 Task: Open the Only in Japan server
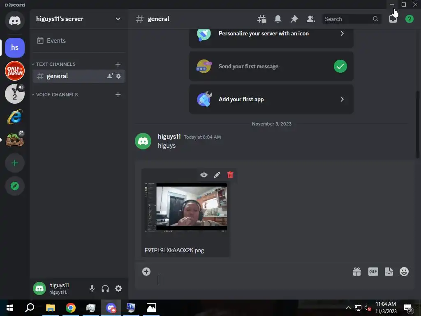click(x=15, y=71)
